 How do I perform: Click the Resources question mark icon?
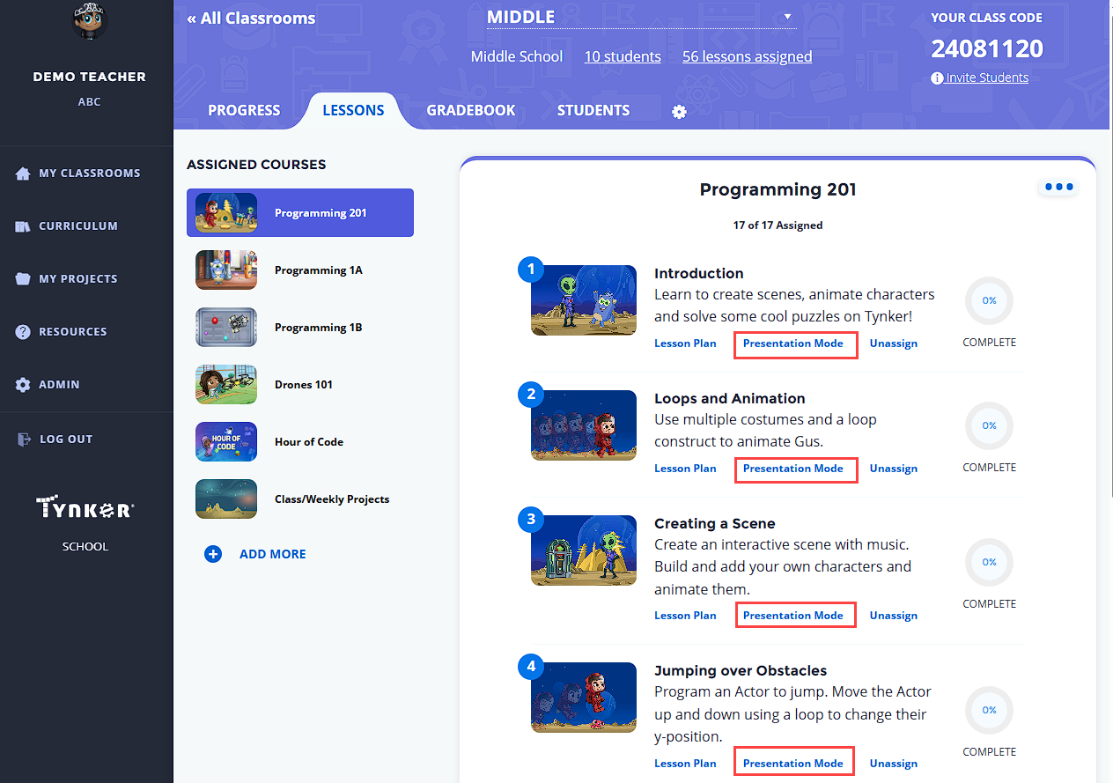click(23, 332)
